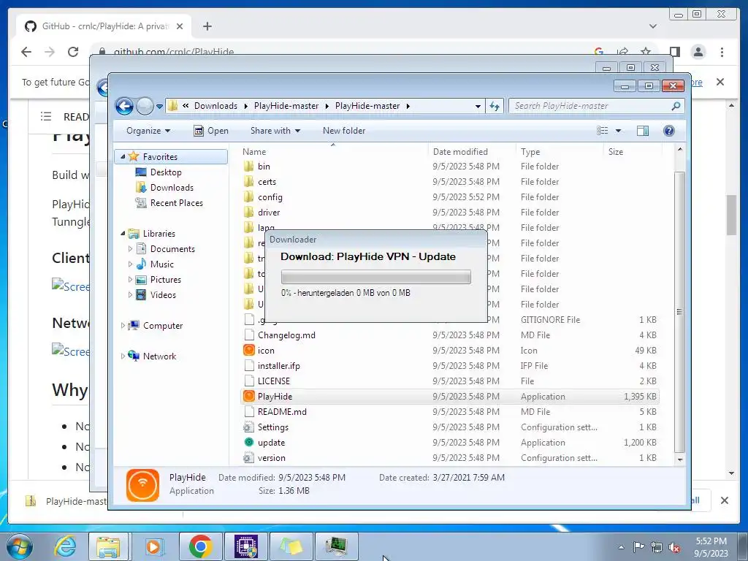
Task: Expand the Pictures library
Action: 130,279
